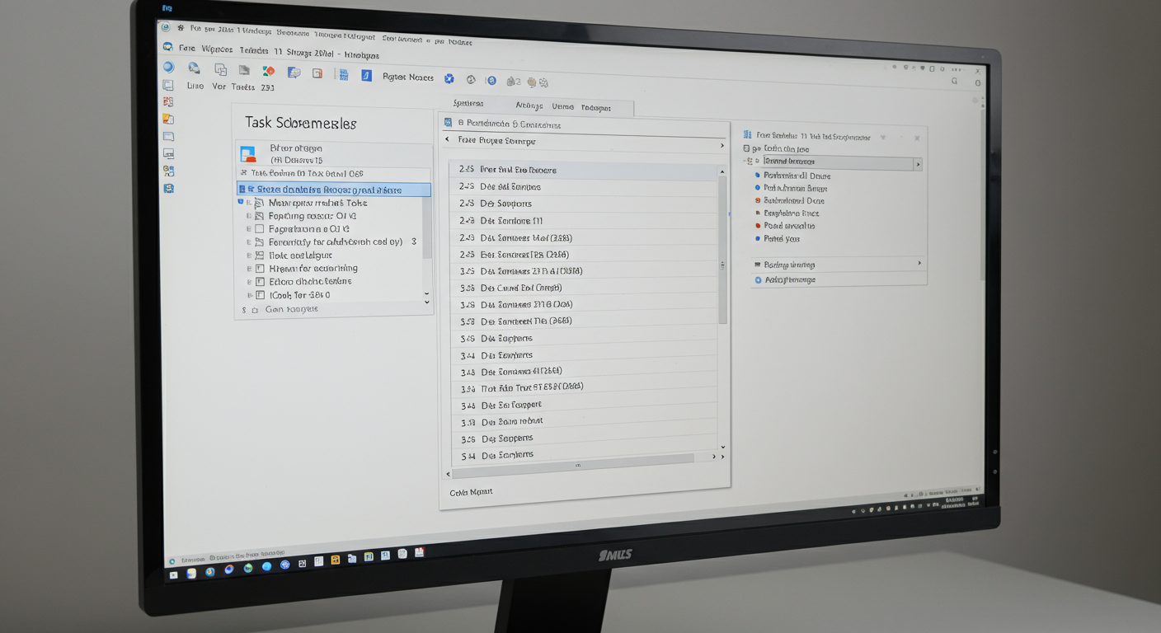Click the clock icon in the toolbar
1161x633 pixels.
(471, 80)
